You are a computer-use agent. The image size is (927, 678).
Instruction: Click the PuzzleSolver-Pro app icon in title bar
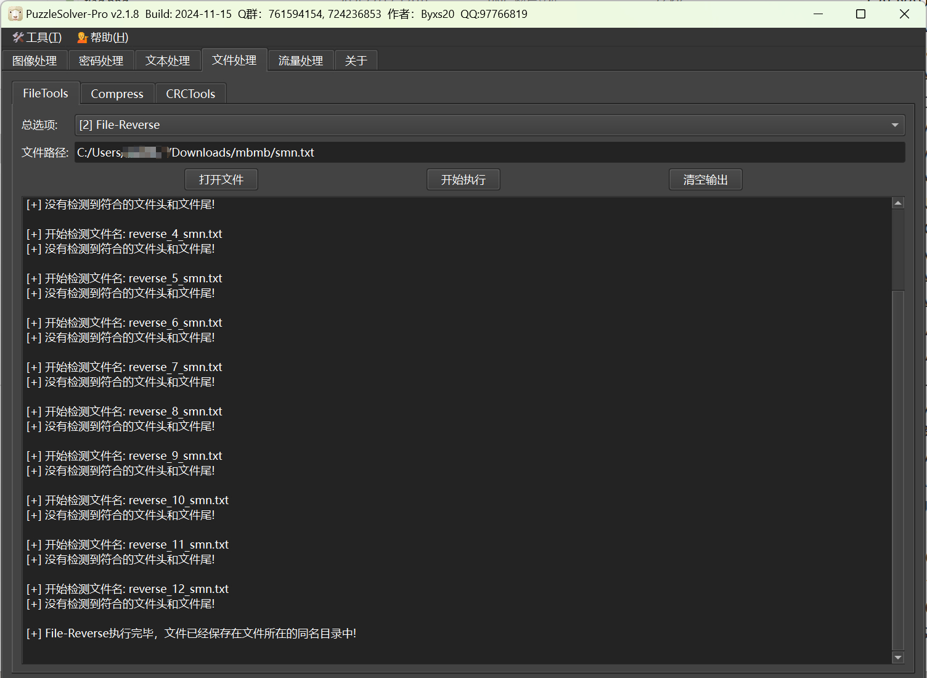click(15, 14)
